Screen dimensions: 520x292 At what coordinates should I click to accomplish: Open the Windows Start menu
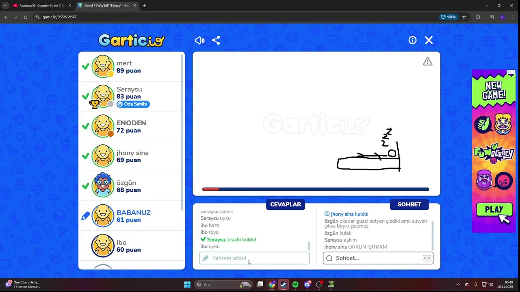187,284
